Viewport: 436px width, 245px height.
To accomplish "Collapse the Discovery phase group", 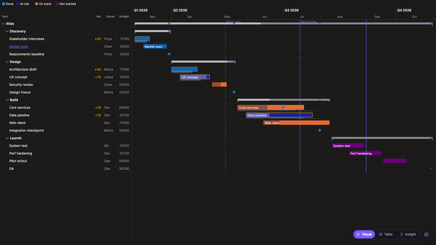I will (x=7, y=31).
